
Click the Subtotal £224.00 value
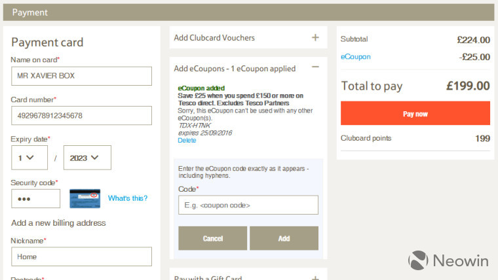(474, 40)
